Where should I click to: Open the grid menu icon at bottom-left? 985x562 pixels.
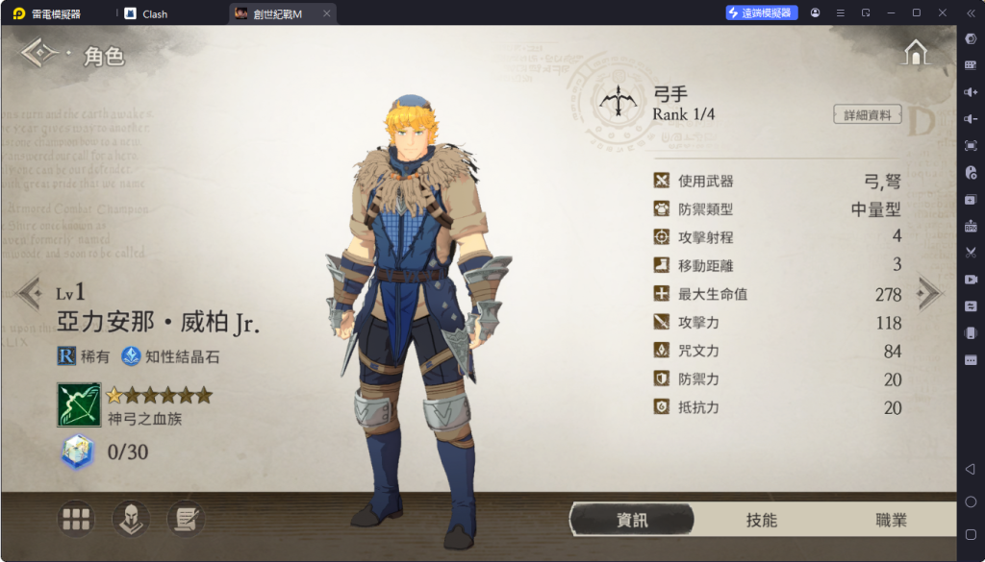[x=76, y=519]
